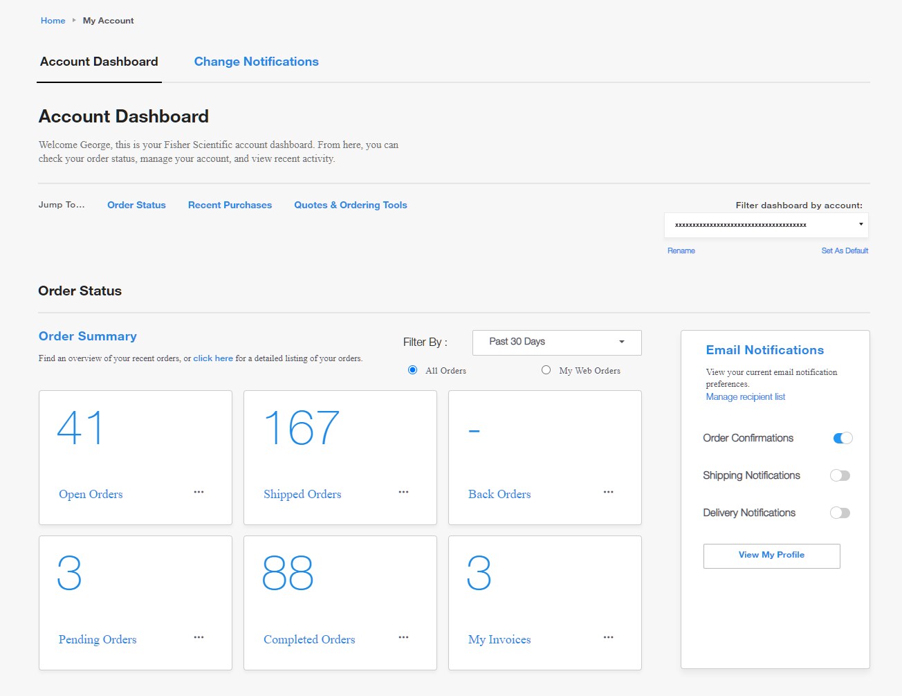Switch to the Account Dashboard tab
The width and height of the screenshot is (902, 696).
coord(98,62)
